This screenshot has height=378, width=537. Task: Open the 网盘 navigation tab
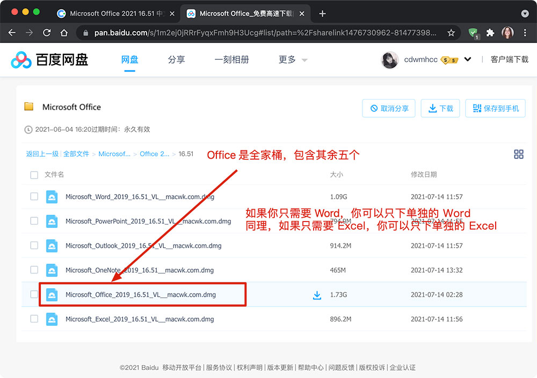(130, 60)
